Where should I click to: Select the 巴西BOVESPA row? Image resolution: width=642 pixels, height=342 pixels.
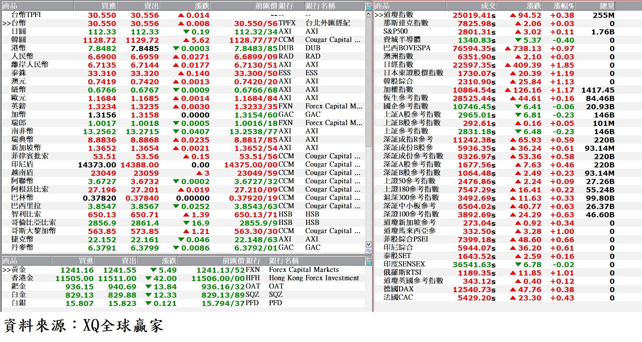(x=507, y=48)
